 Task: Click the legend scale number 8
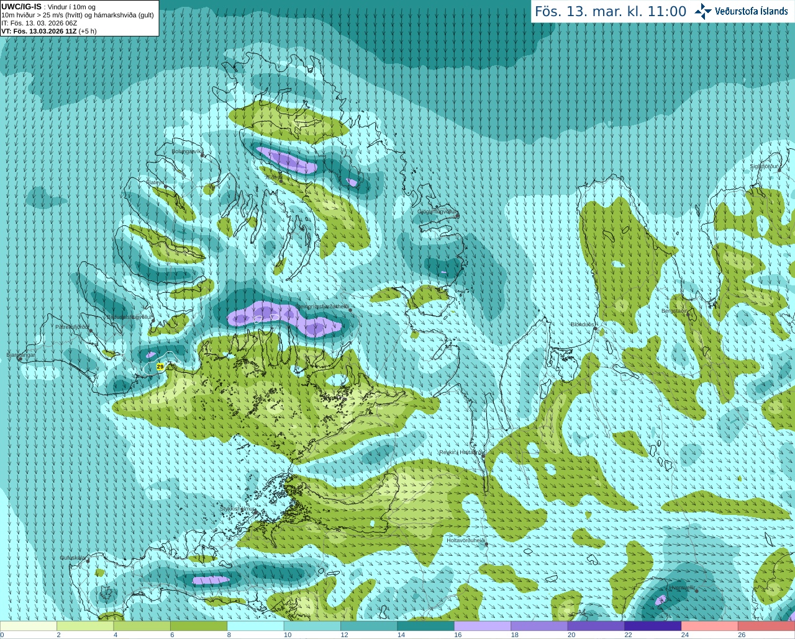[x=229, y=635]
